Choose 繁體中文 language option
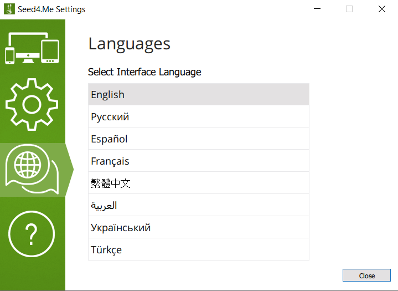398x291 pixels. [199, 183]
